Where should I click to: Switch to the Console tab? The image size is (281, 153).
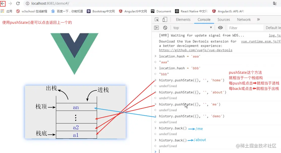pos(204,20)
